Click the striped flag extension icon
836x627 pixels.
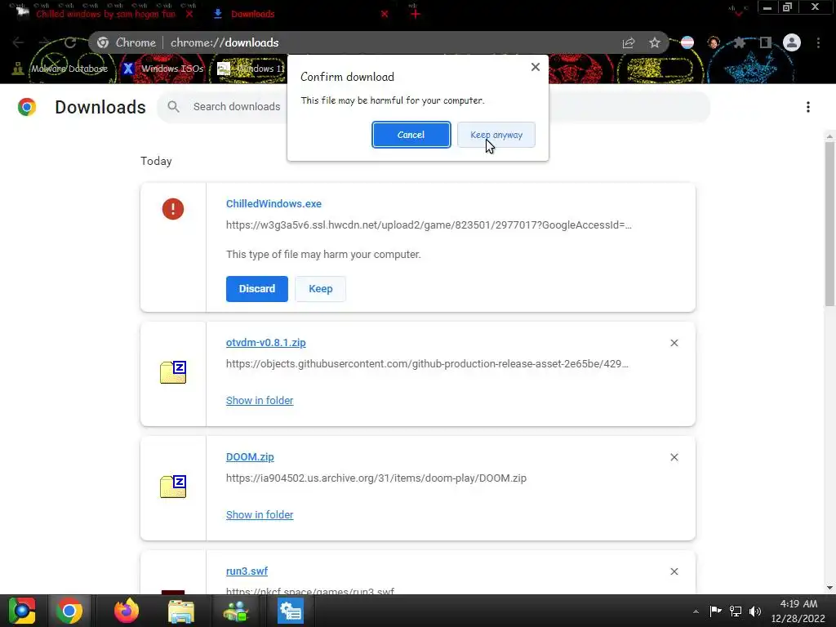pos(687,42)
